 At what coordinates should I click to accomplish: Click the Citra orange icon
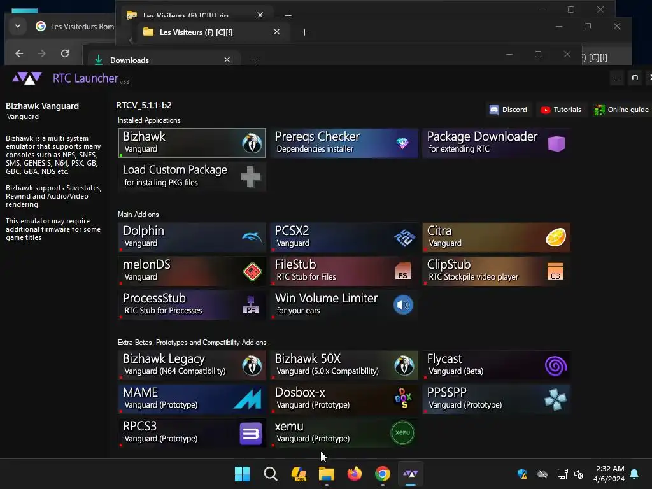coord(555,237)
